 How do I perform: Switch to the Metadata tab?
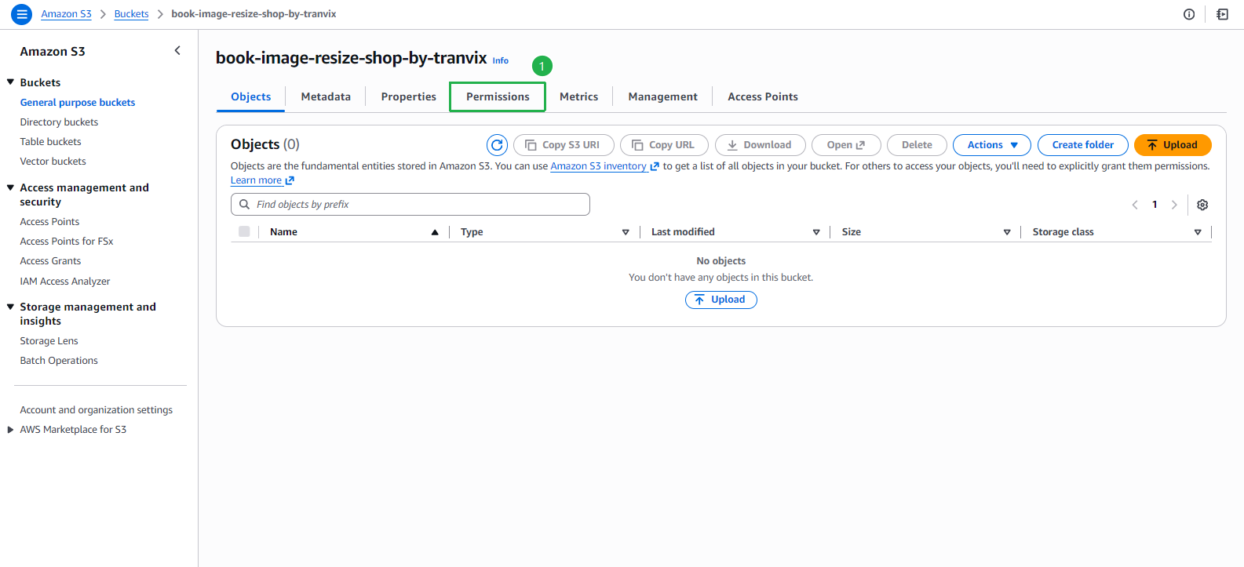point(326,96)
